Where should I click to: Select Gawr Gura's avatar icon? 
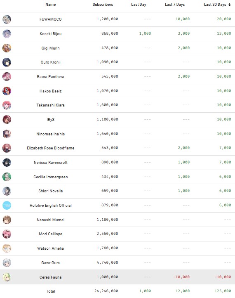[x=7, y=263]
